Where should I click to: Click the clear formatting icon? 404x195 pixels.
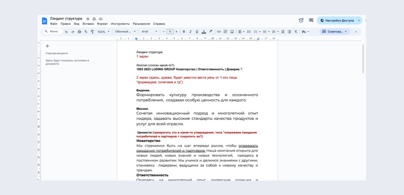coord(295,32)
